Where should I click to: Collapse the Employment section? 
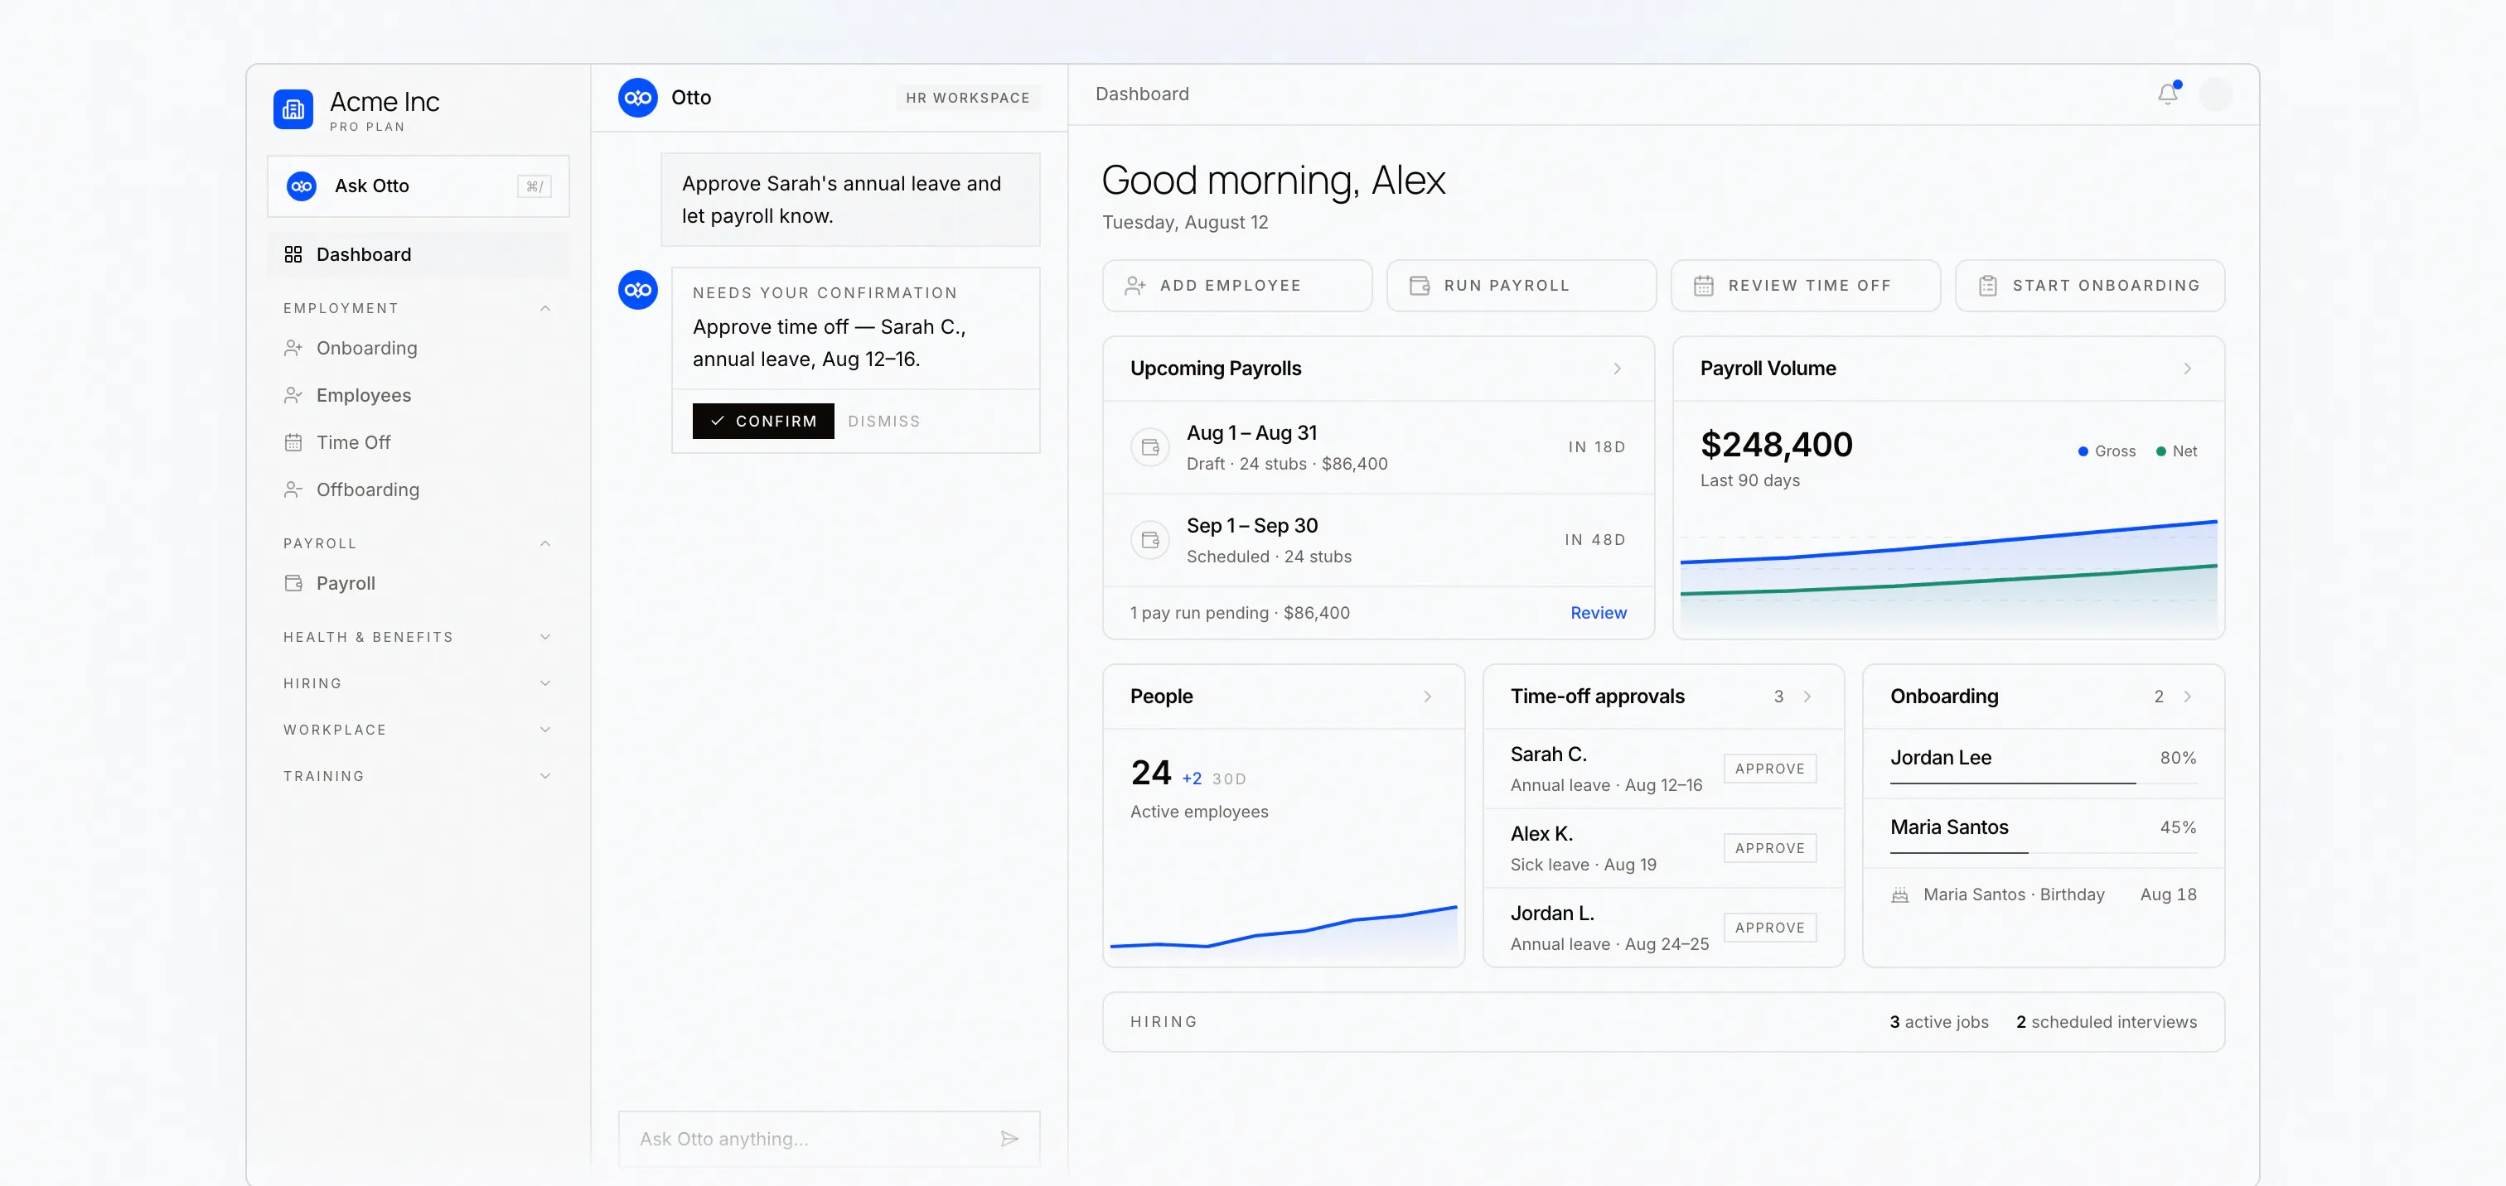tap(544, 308)
